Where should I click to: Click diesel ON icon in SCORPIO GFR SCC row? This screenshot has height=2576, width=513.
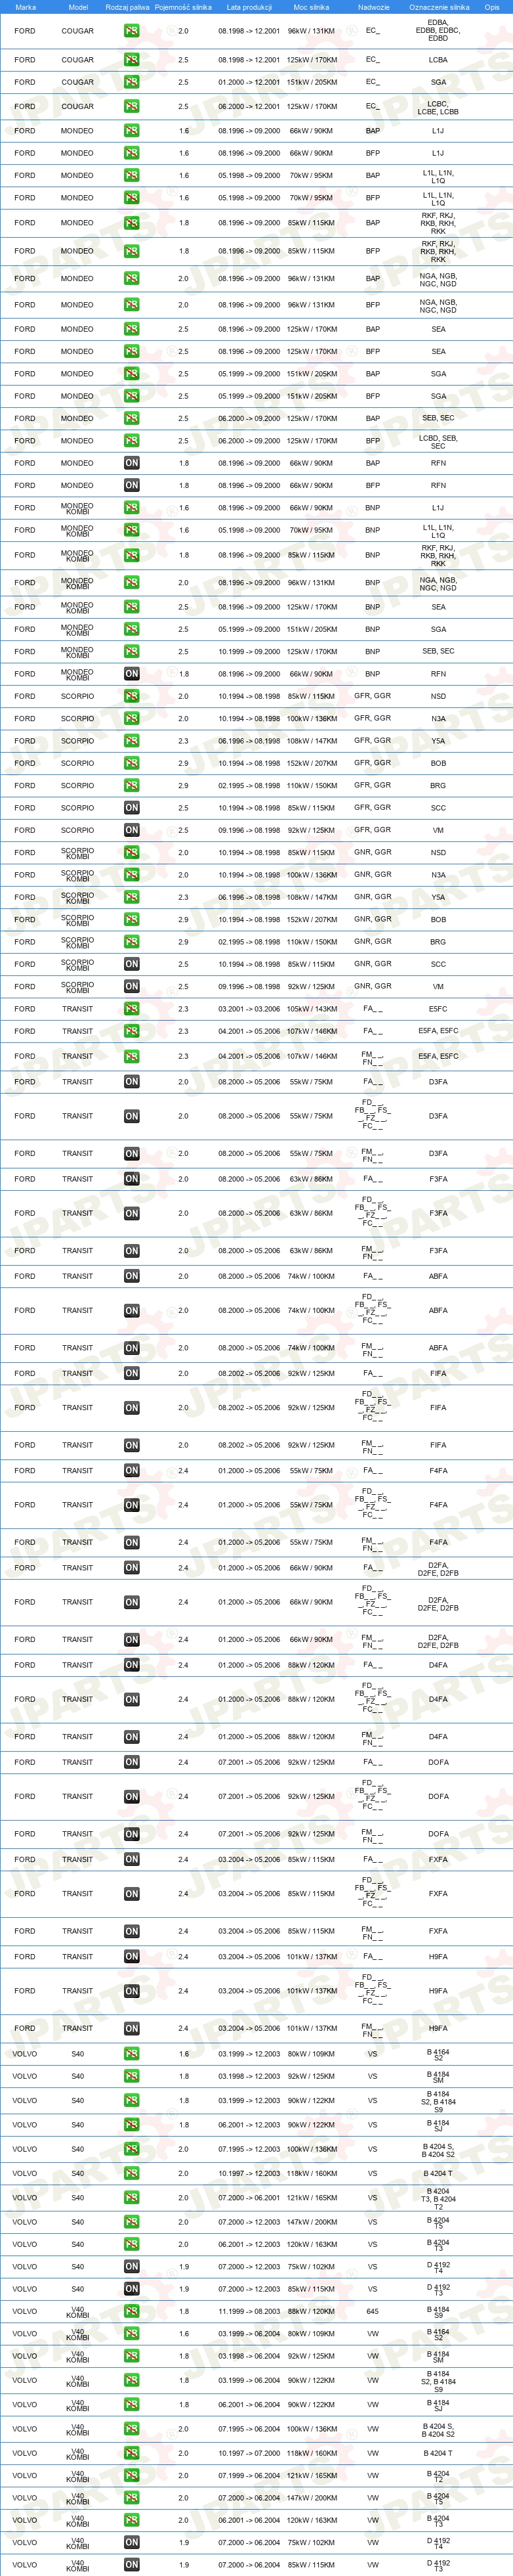pos(131,808)
